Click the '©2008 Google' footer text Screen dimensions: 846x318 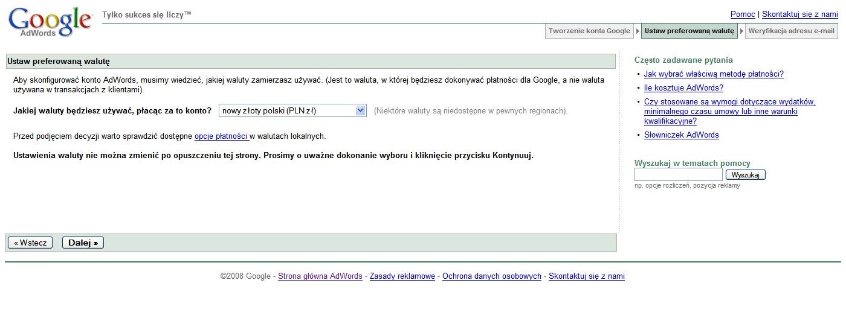(x=245, y=276)
